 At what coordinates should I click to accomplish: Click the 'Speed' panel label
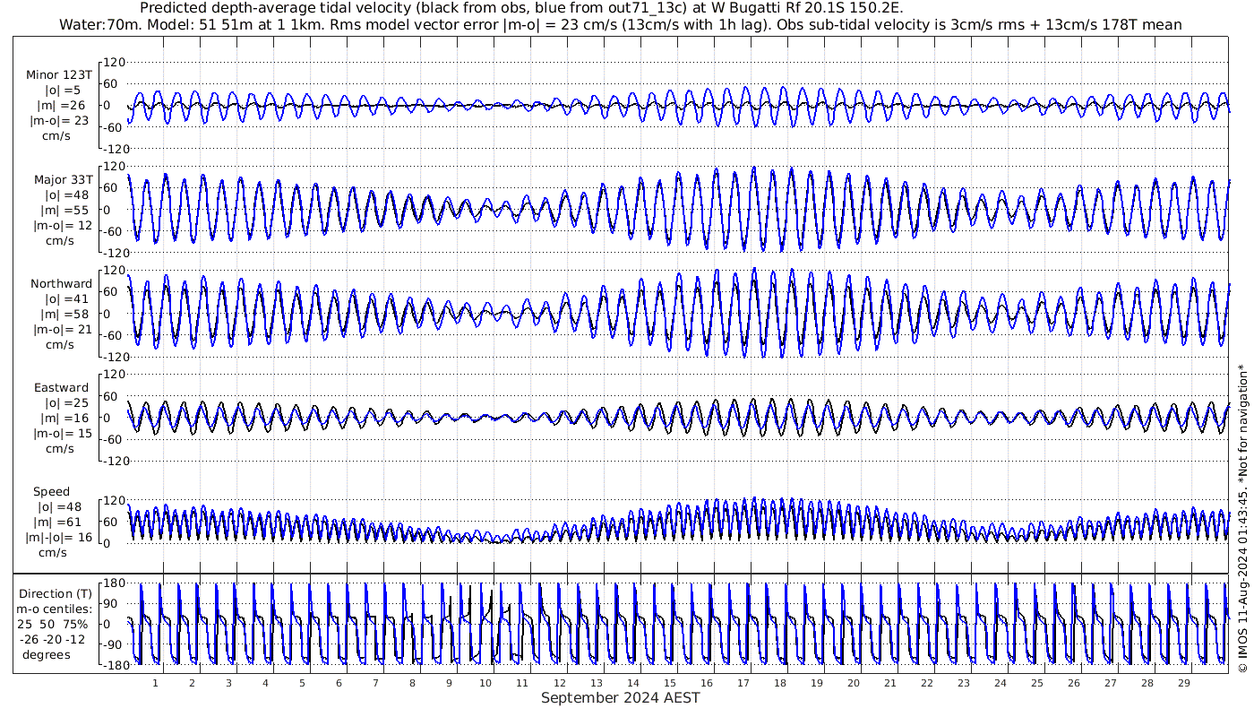(x=51, y=491)
